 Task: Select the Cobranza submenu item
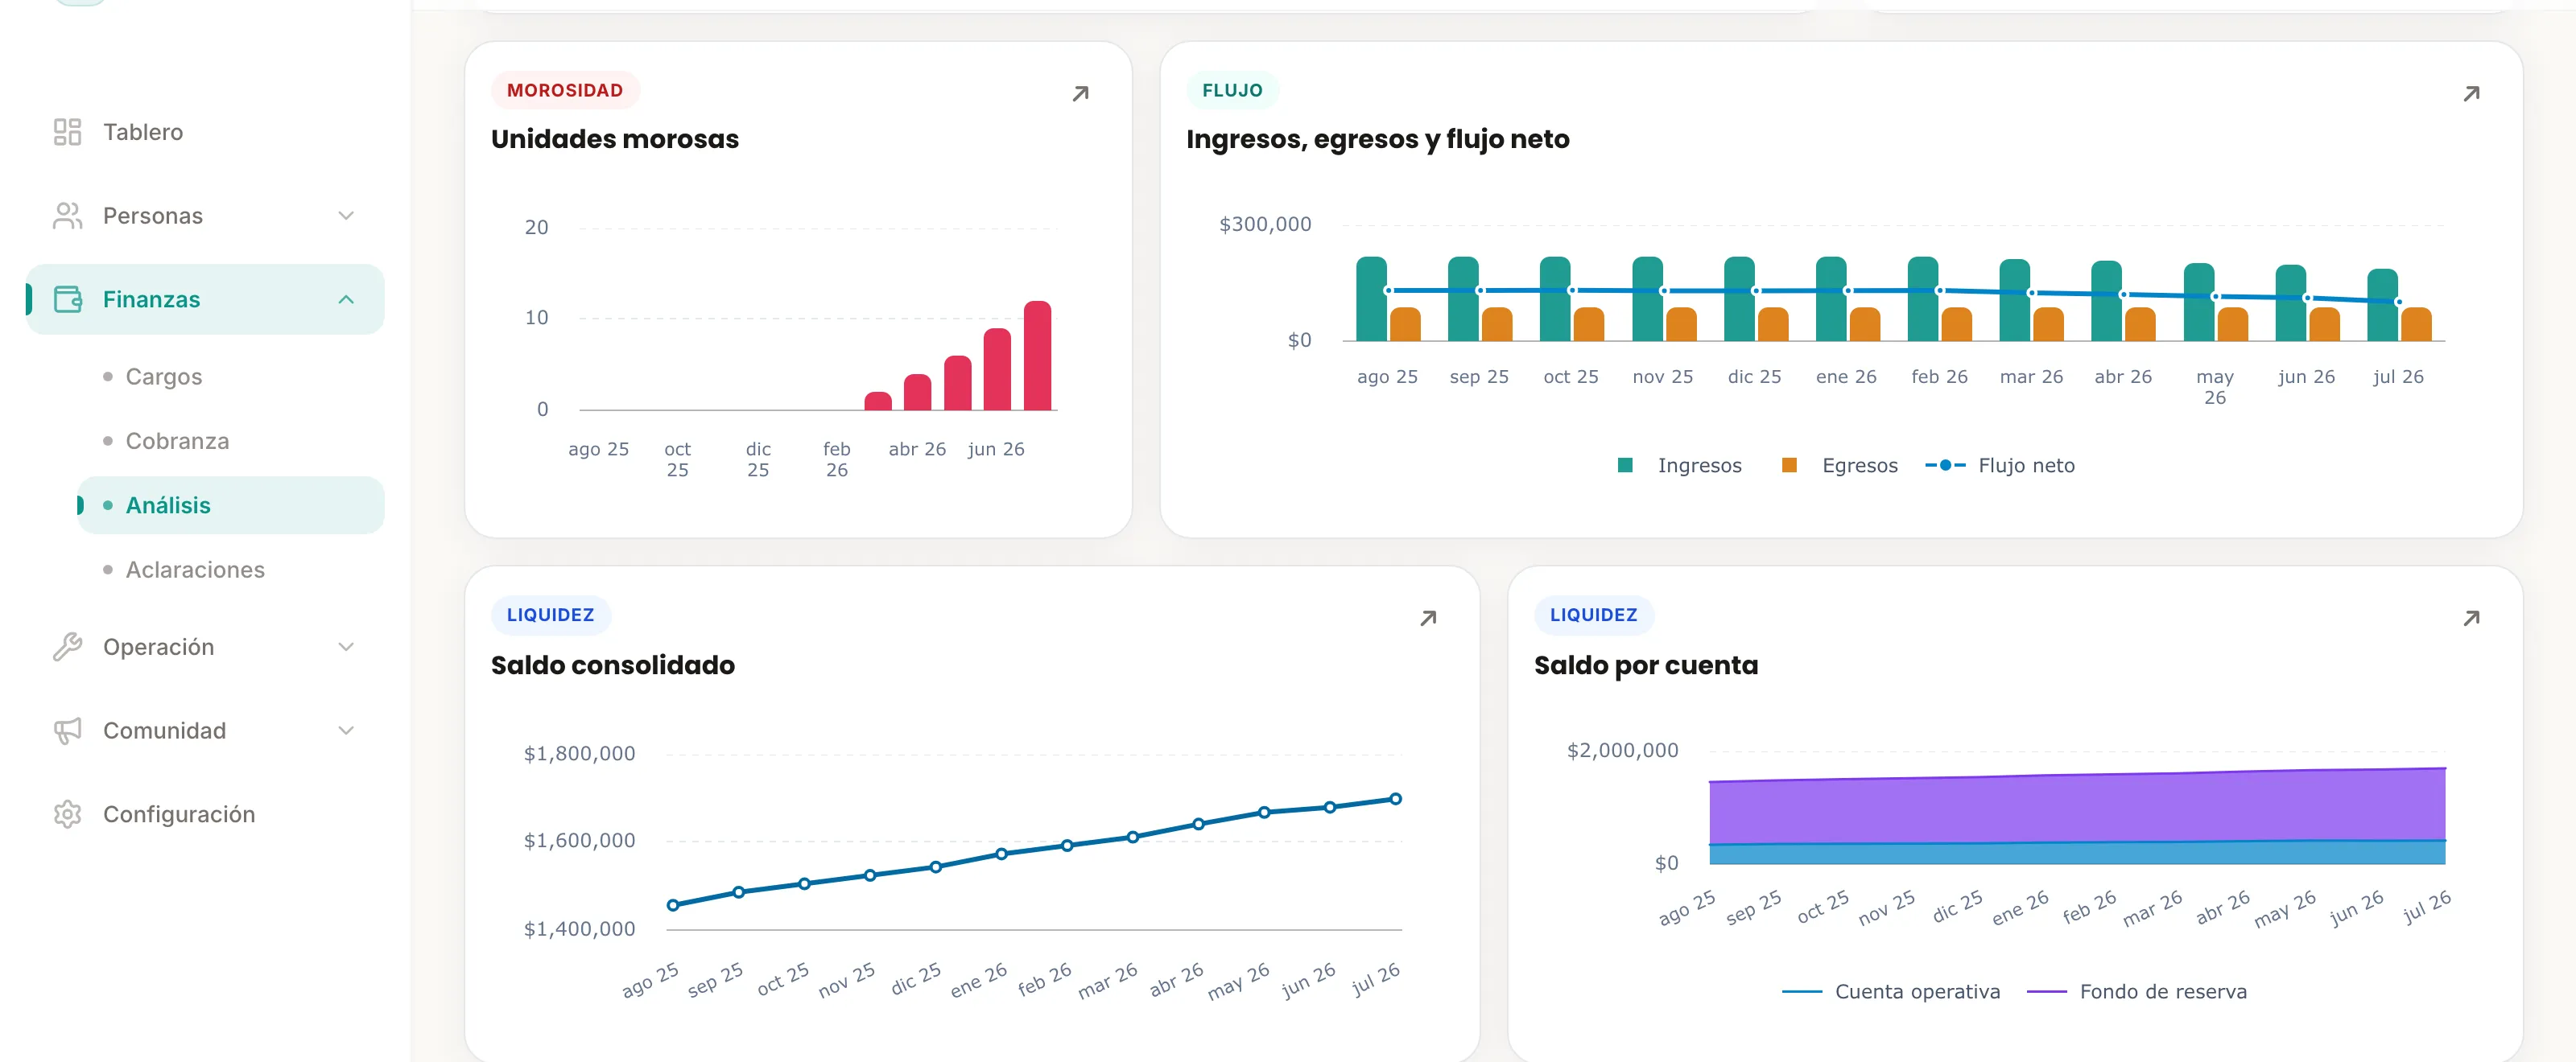(177, 441)
